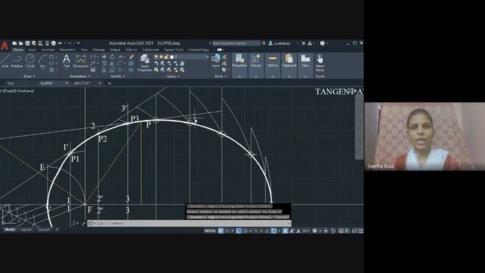Expand the Annotation panel dropdown
Screen dimensions: 485x273
pyautogui.click(x=80, y=76)
